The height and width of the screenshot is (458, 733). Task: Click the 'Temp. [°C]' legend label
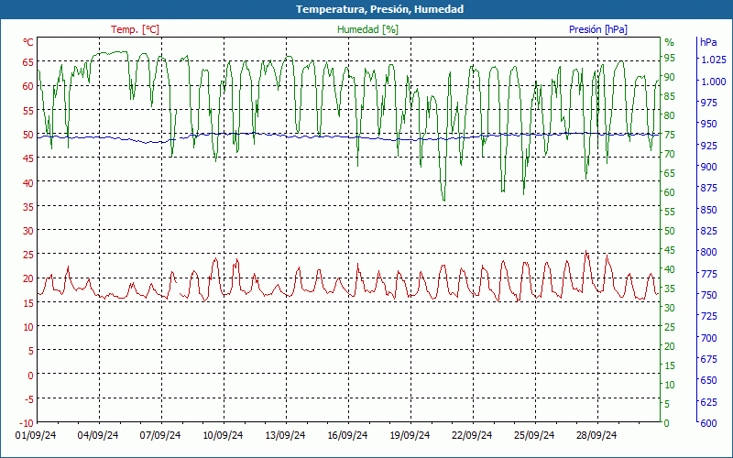coord(135,29)
